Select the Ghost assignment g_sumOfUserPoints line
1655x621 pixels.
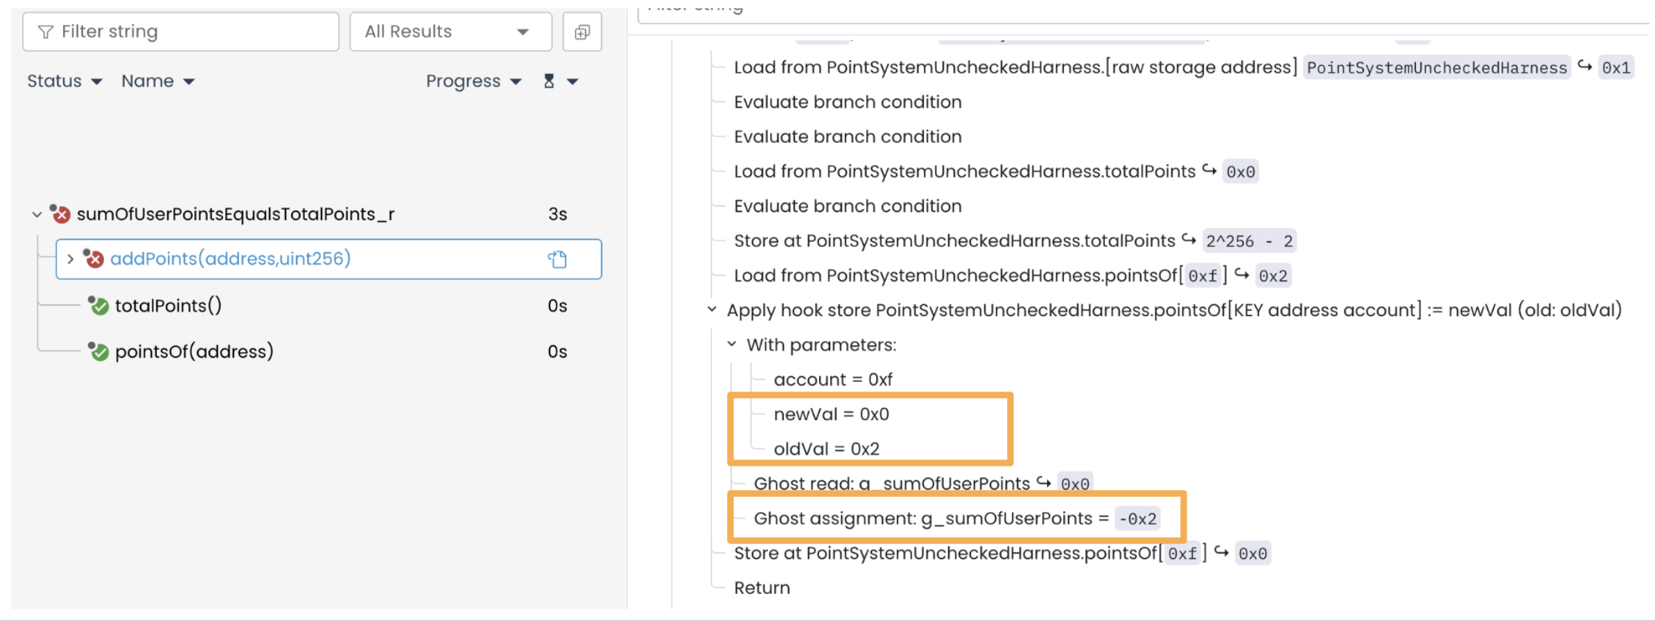coord(929,518)
